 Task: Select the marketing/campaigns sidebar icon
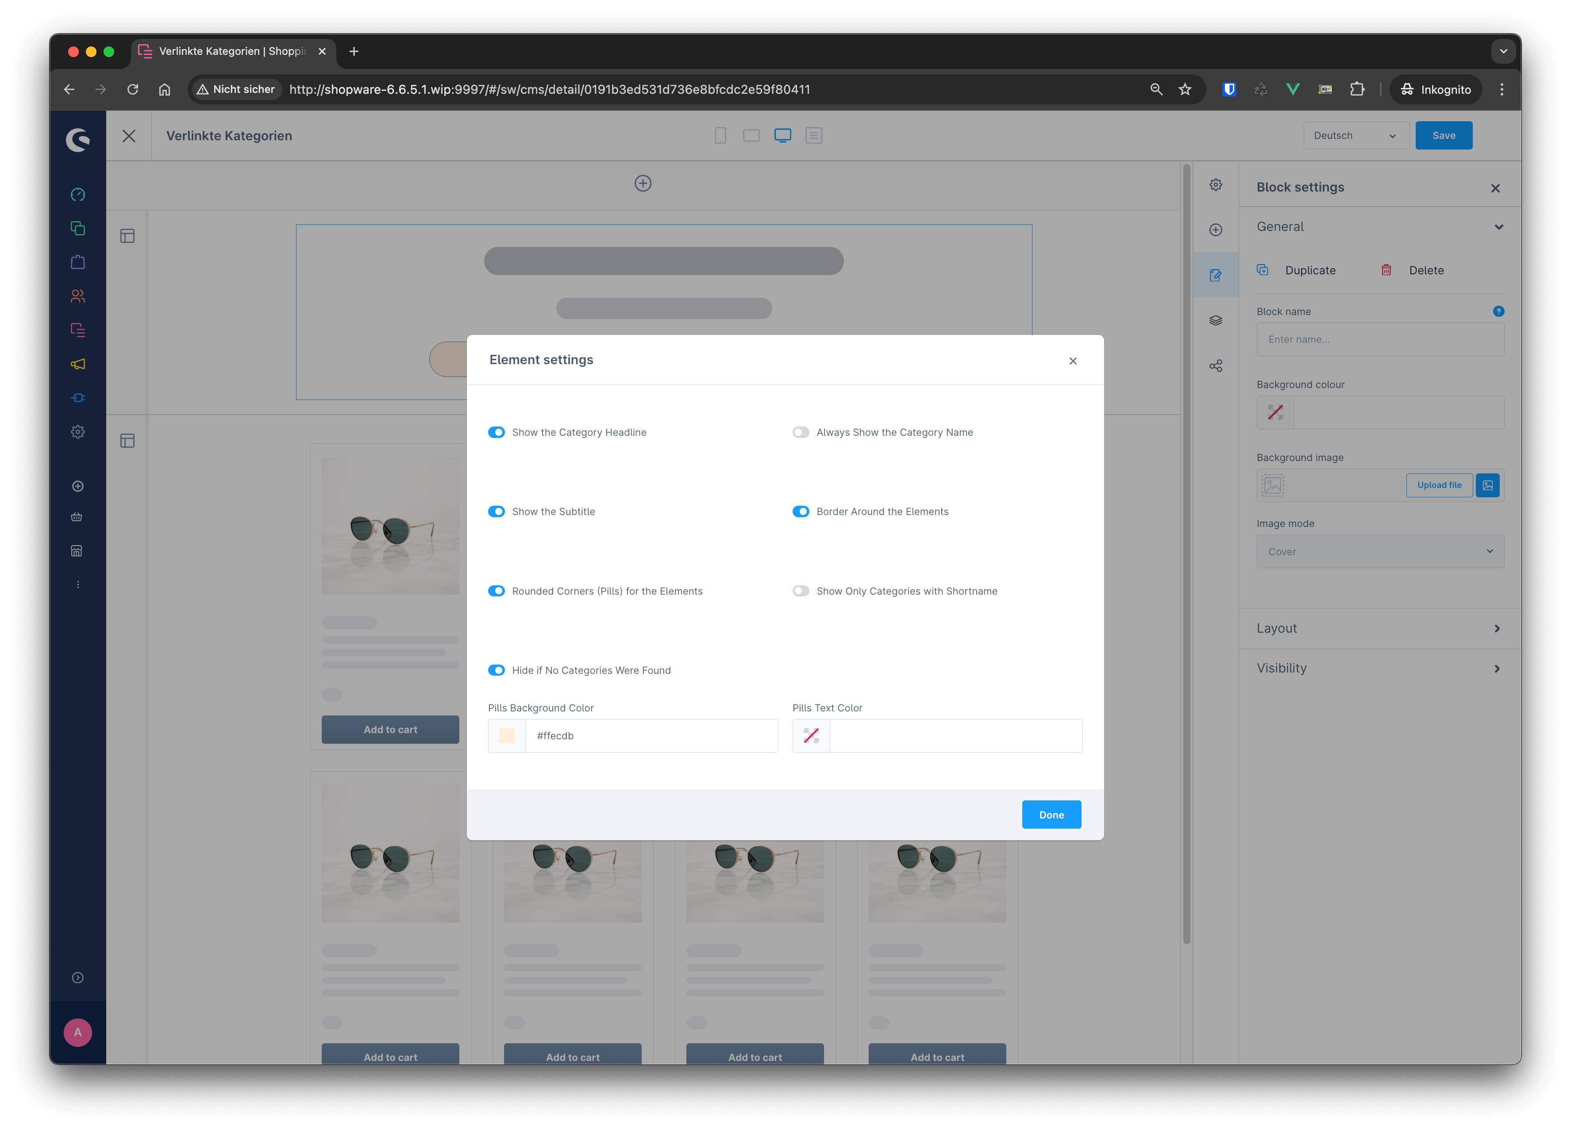pos(78,363)
